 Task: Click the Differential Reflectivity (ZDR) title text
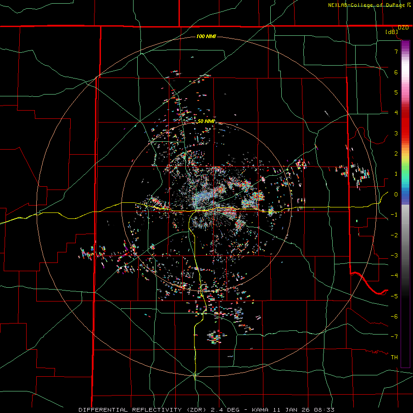(143, 410)
